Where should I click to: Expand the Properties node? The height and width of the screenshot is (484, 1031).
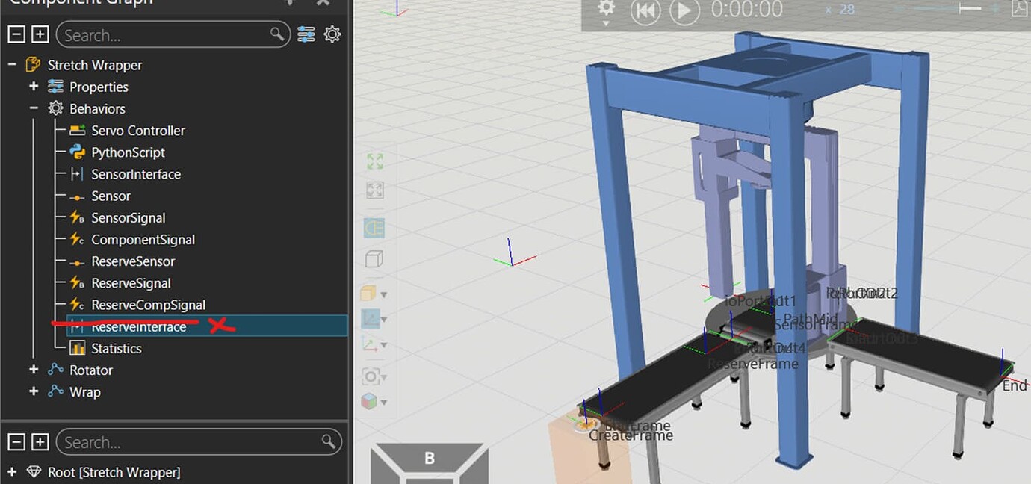click(34, 87)
